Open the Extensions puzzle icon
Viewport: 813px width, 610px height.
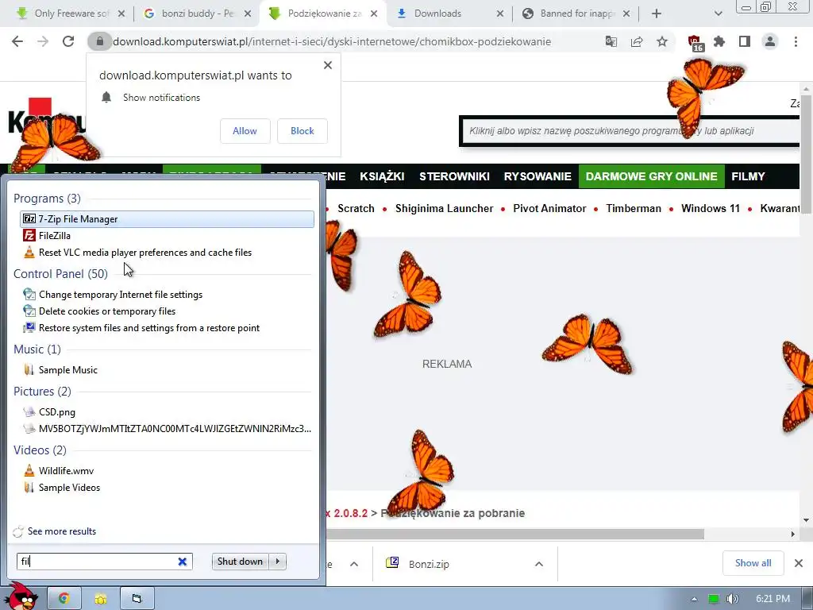tap(719, 41)
